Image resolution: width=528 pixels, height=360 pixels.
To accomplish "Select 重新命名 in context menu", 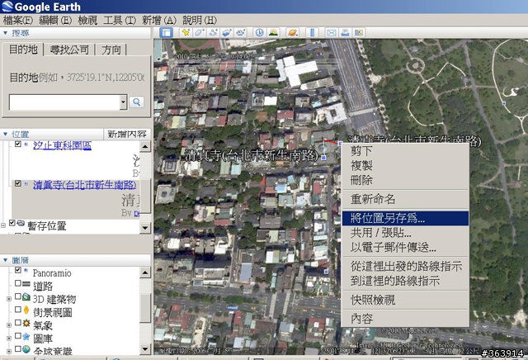I will (x=405, y=199).
